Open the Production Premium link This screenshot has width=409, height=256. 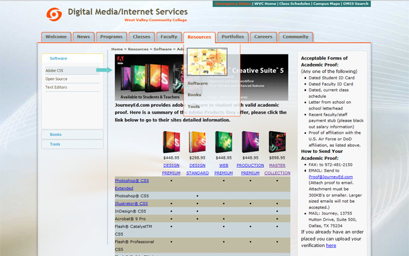[x=250, y=169]
